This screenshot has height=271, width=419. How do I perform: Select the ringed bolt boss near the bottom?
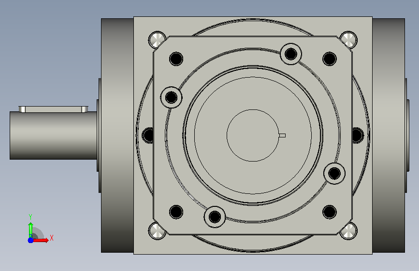coord(215,217)
